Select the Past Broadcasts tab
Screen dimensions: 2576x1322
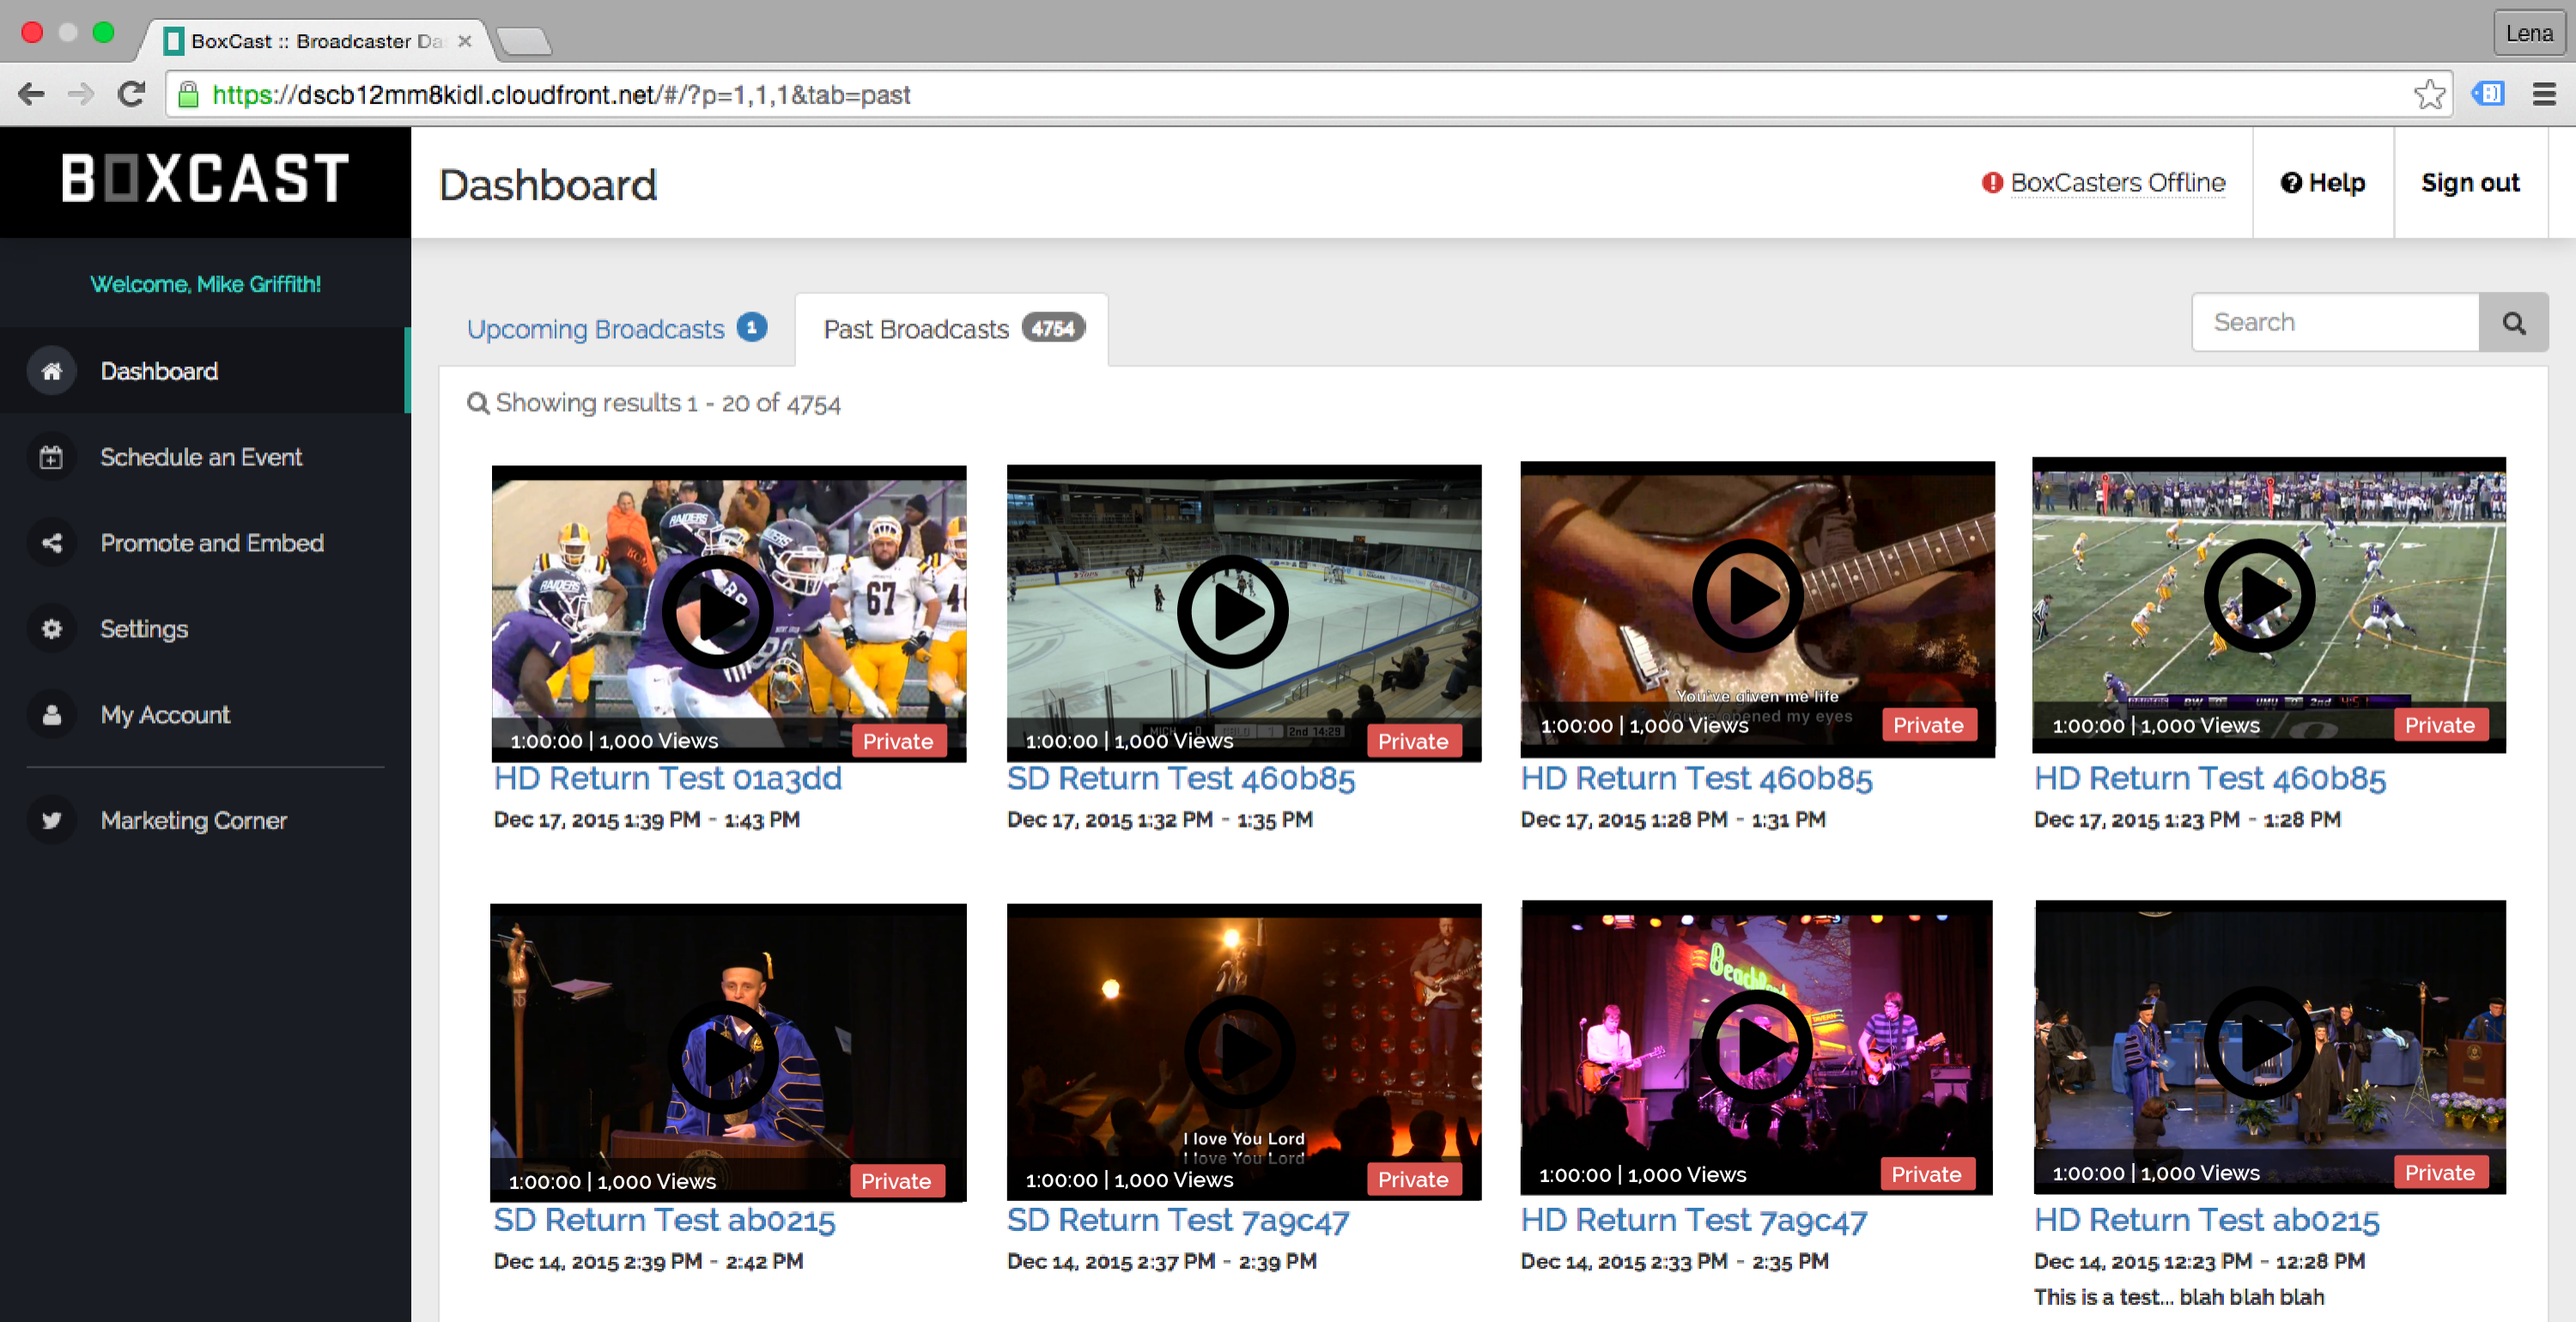pyautogui.click(x=916, y=329)
